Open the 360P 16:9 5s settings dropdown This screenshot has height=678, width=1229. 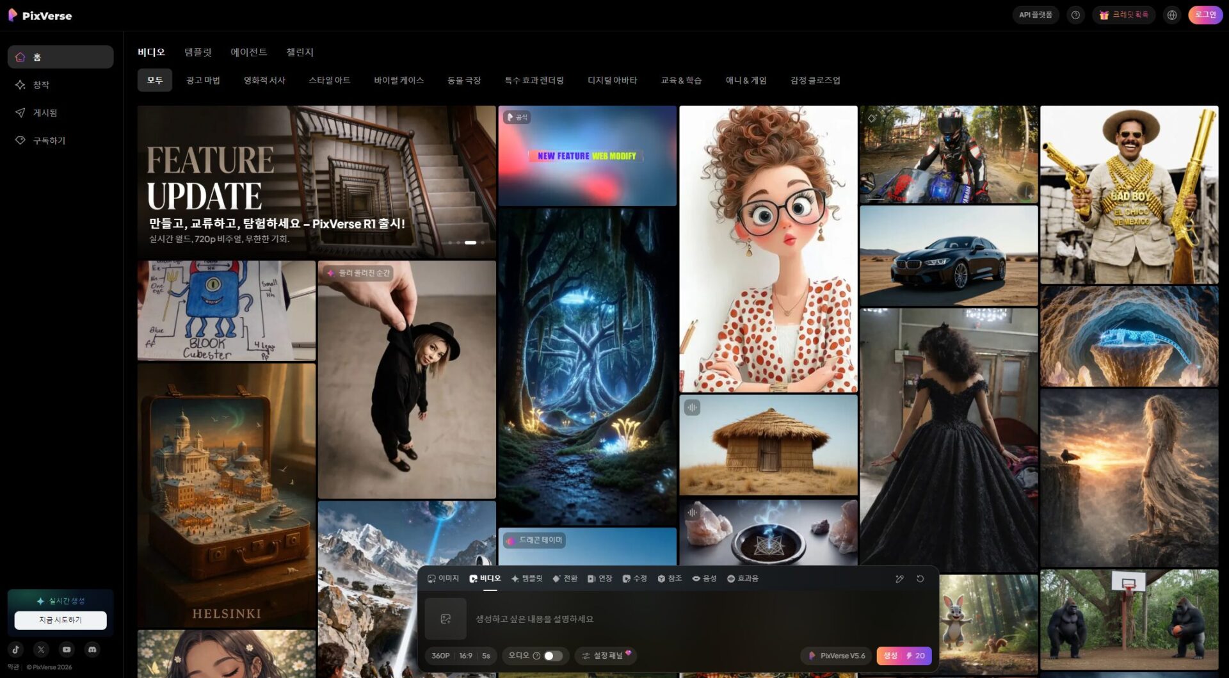tap(460, 656)
